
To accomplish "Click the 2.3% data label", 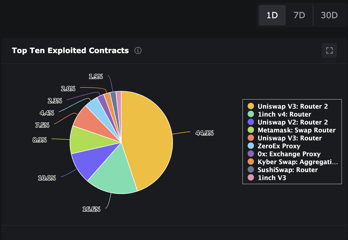I will pos(55,101).
